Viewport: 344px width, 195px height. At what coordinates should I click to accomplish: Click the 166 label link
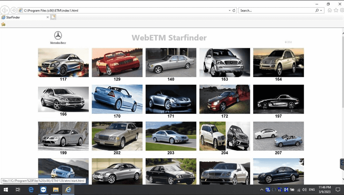[x=63, y=114]
